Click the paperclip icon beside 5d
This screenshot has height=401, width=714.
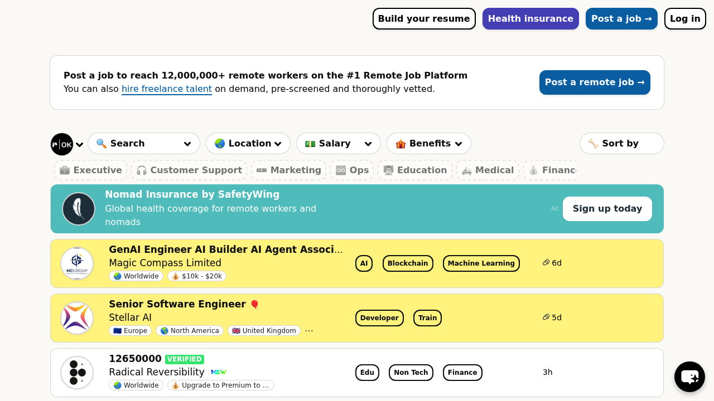(546, 317)
